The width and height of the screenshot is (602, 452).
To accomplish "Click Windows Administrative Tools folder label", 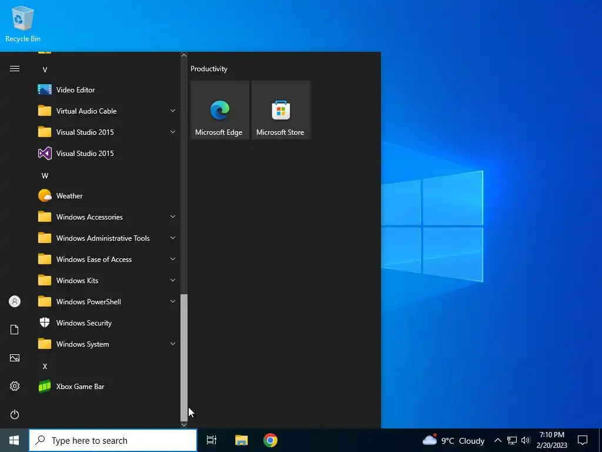I will [x=103, y=238].
